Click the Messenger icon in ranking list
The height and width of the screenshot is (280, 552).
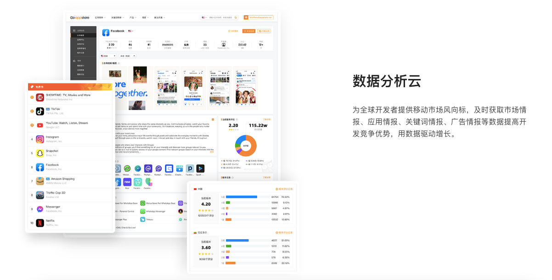tap(40, 209)
